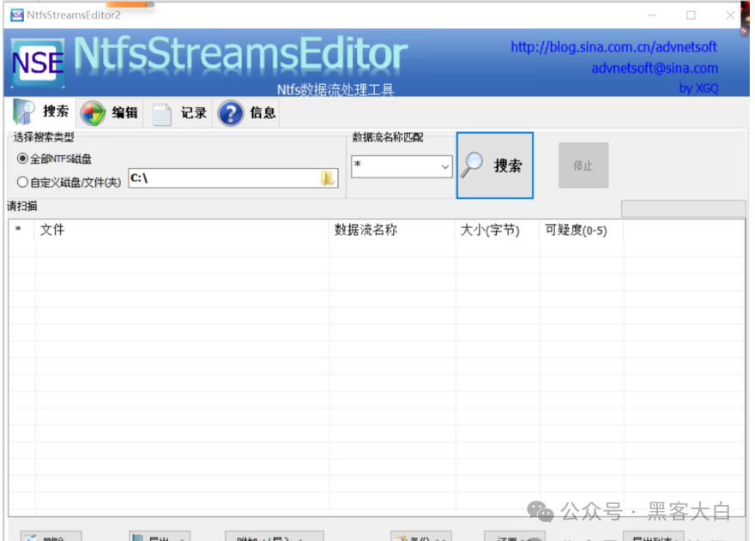The height and width of the screenshot is (541, 755).
Task: Switch to the 编辑 (Edit) tab
Action: tap(110, 113)
